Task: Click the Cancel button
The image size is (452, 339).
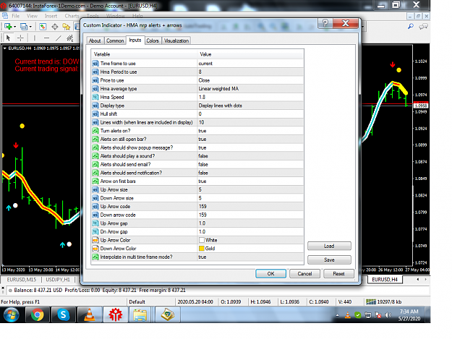Action: [x=304, y=274]
